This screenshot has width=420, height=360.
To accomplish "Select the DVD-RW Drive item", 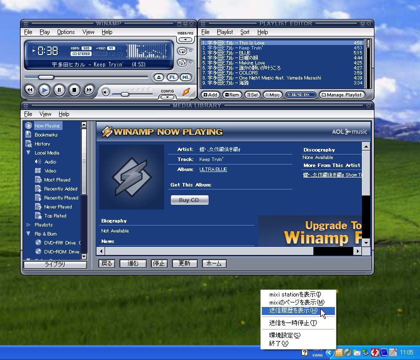I will pyautogui.click(x=62, y=243).
